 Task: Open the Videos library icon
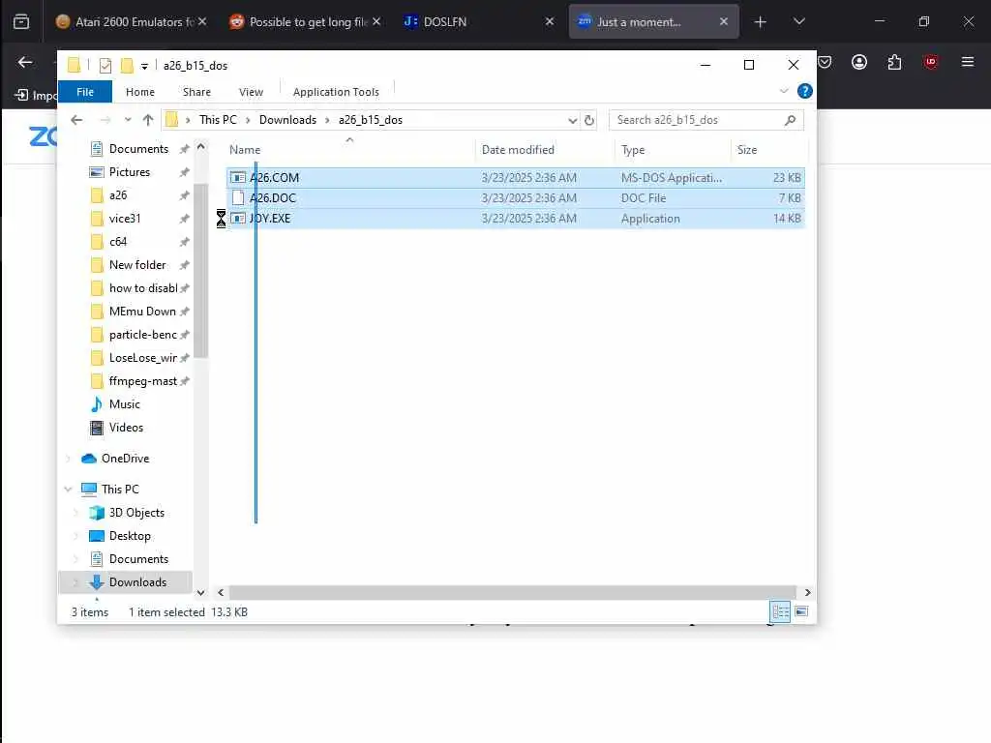97,428
